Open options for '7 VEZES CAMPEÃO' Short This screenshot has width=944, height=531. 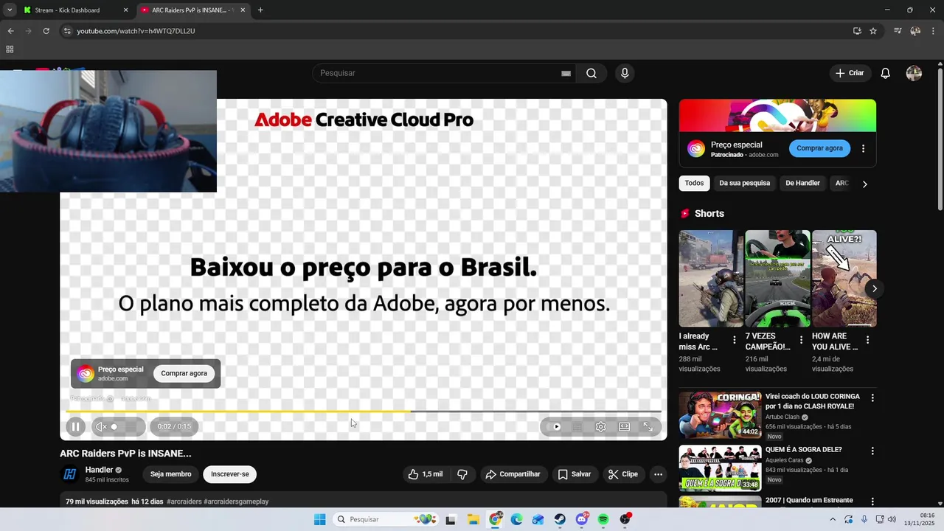tap(801, 340)
